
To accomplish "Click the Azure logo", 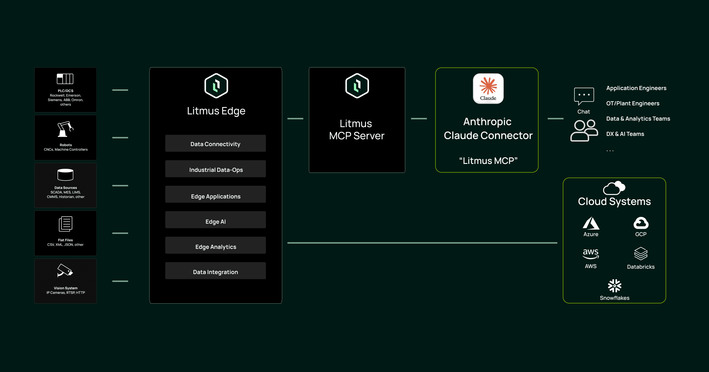I will pos(591,223).
